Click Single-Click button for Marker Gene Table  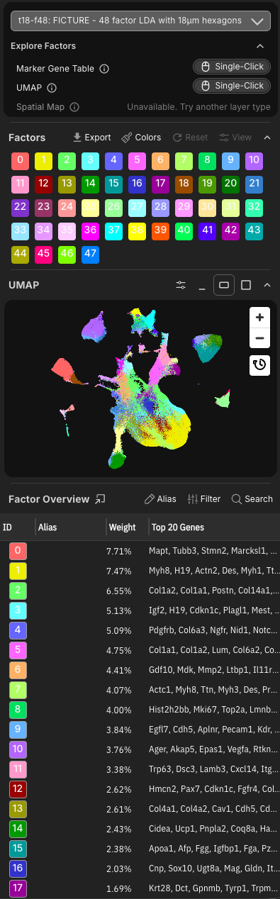click(232, 67)
